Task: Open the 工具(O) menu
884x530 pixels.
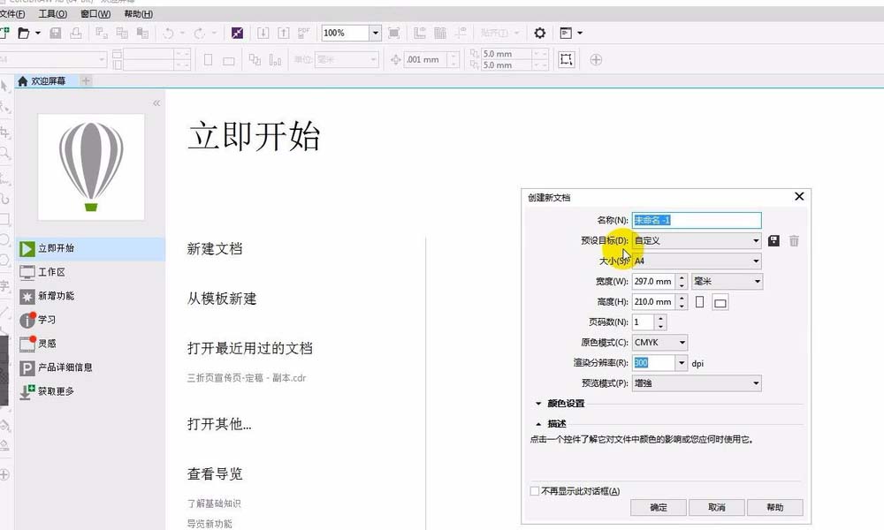Action: point(52,13)
